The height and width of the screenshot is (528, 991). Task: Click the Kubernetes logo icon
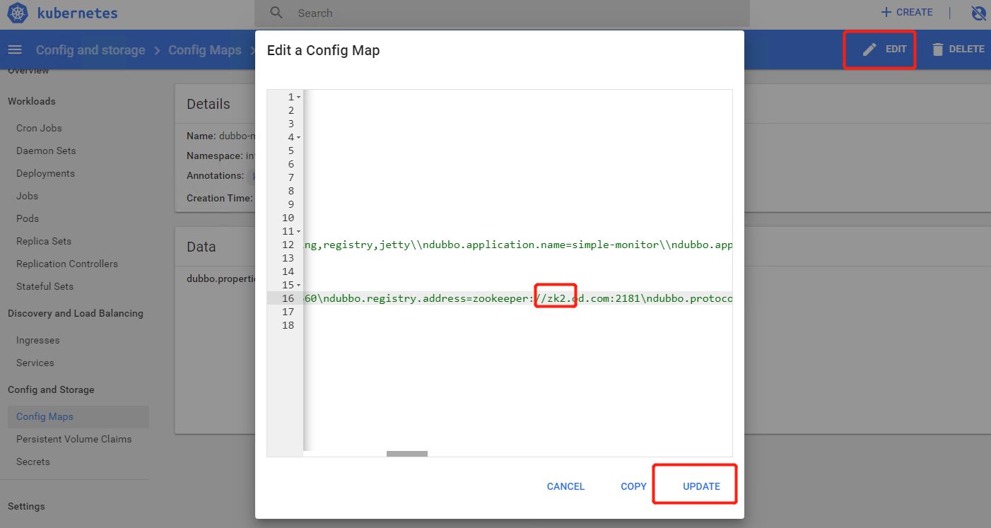(18, 13)
